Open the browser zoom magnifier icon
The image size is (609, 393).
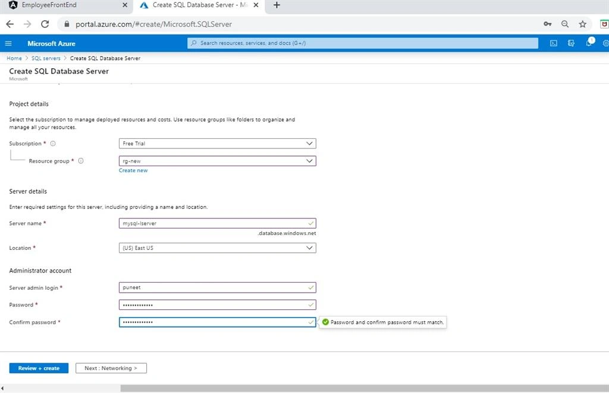[565, 24]
